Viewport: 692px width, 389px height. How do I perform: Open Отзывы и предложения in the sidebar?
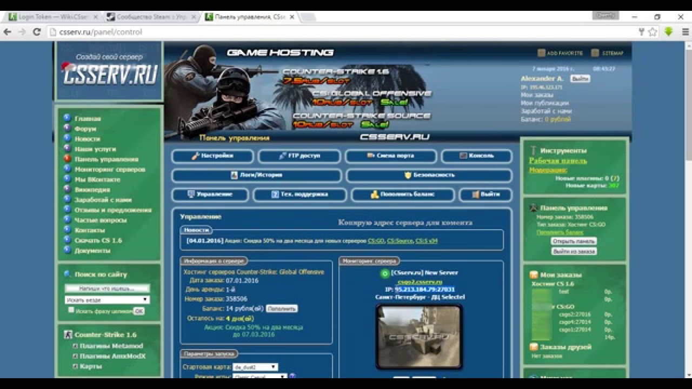pyautogui.click(x=113, y=210)
